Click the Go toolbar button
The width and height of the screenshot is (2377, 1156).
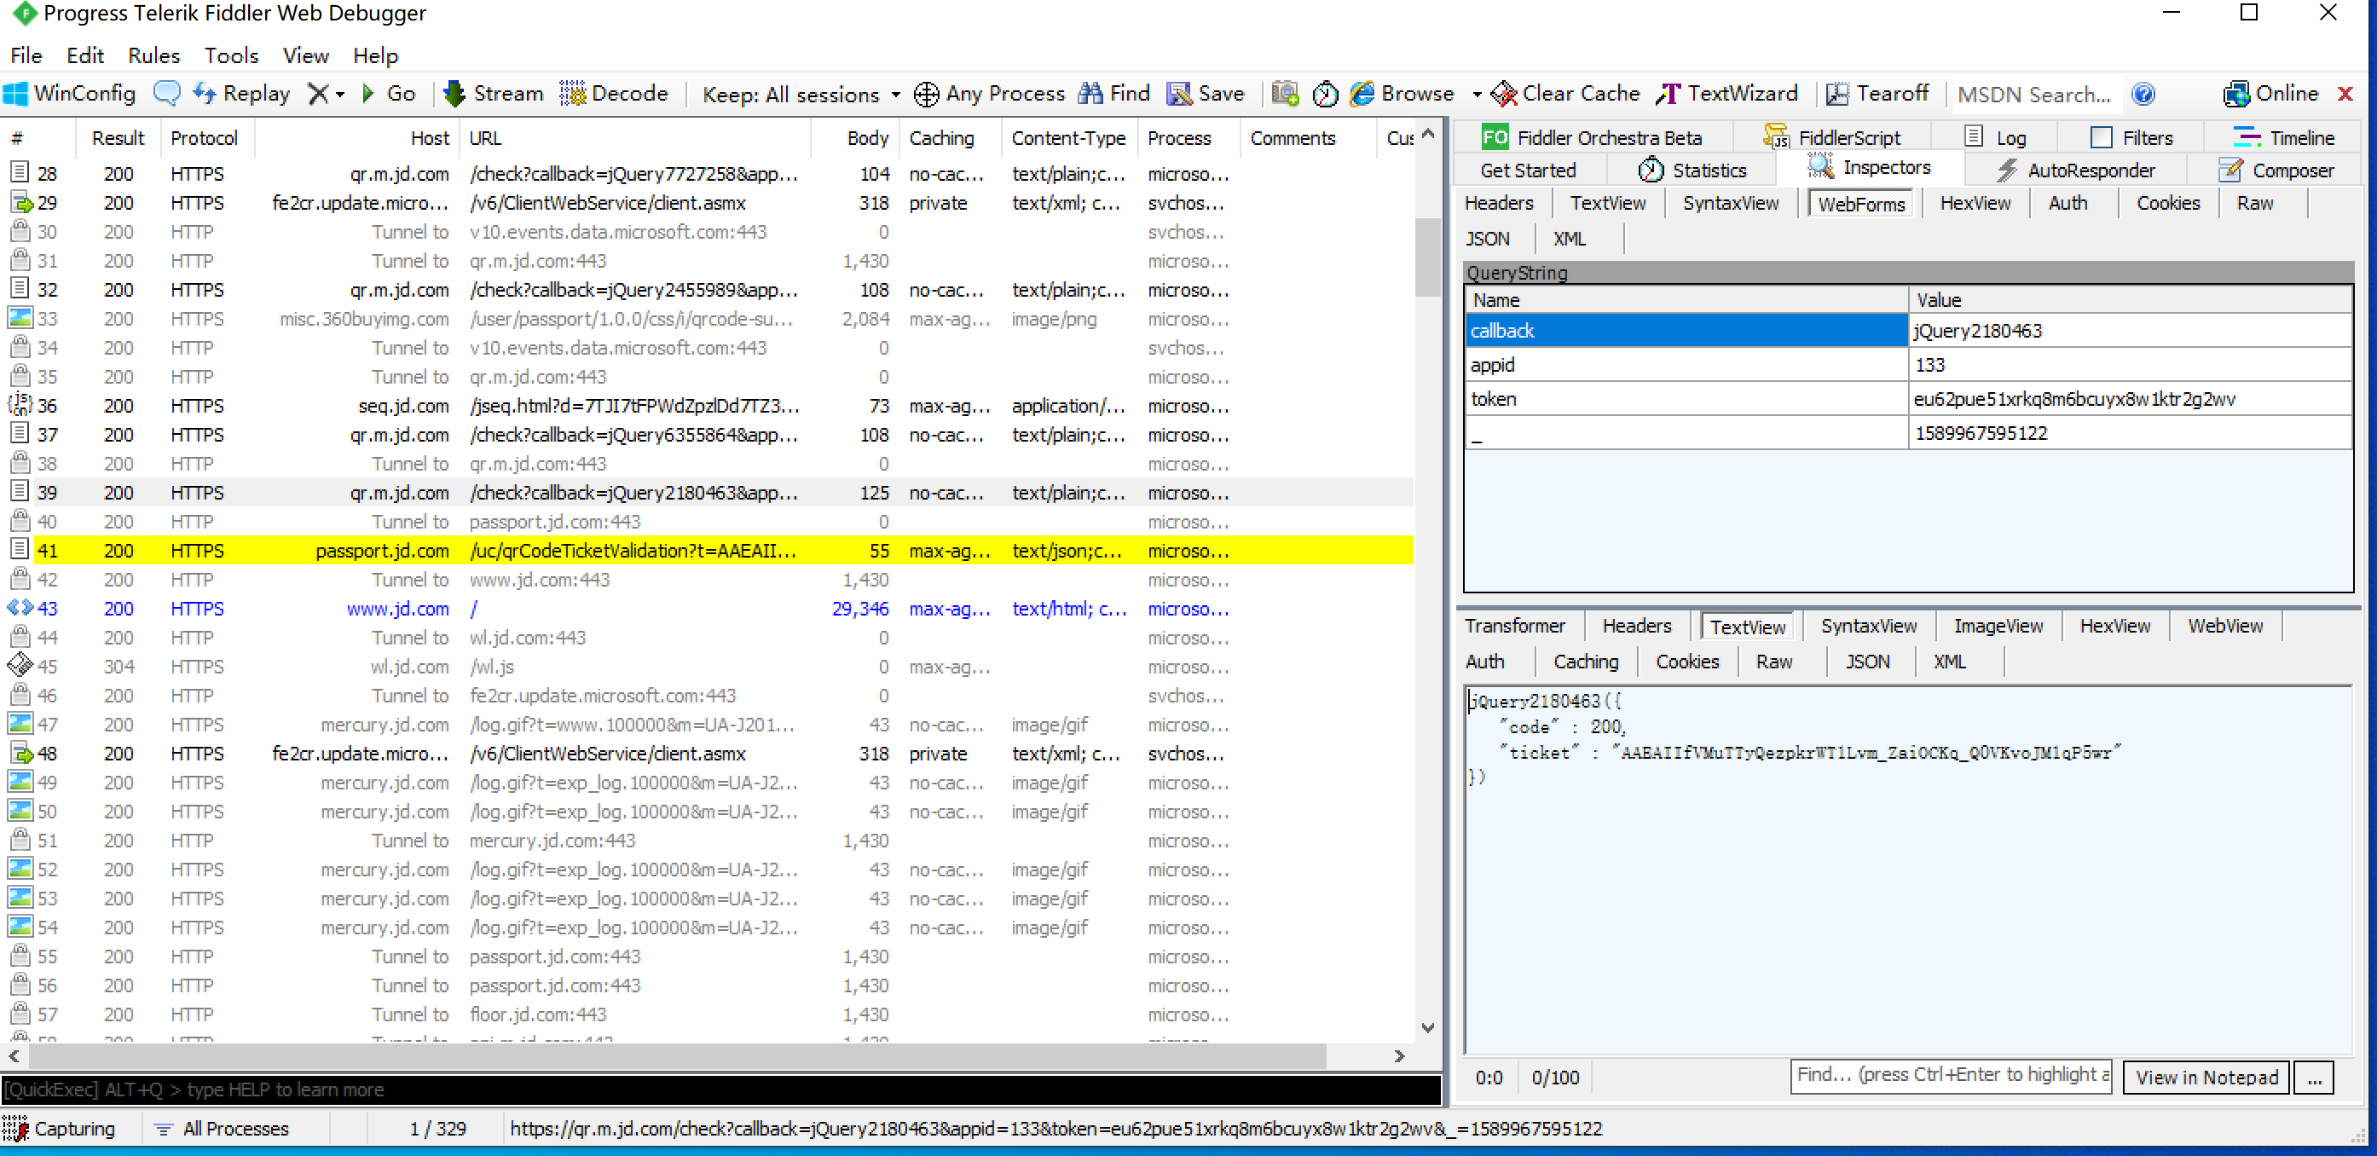coord(389,94)
